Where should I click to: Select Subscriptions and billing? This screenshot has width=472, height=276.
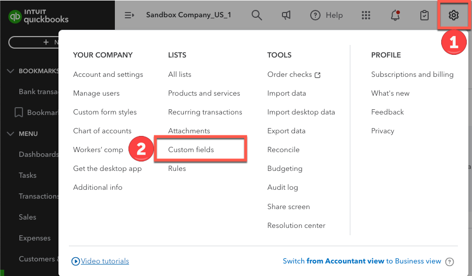tap(412, 74)
